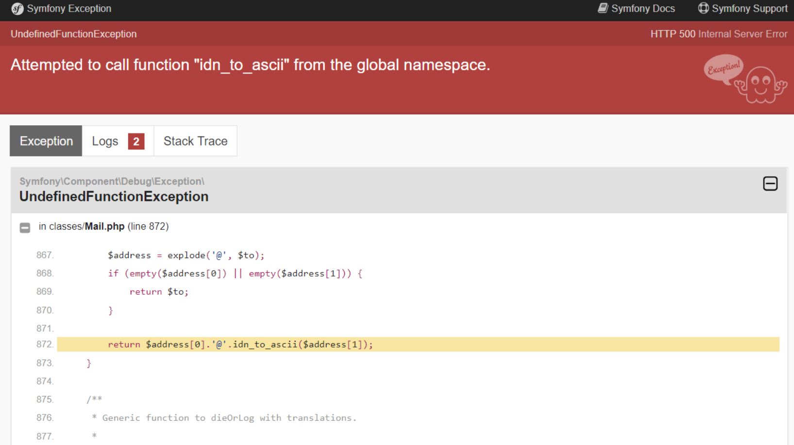Image resolution: width=794 pixels, height=445 pixels.
Task: Click the Mail.php file name
Action: coord(104,227)
